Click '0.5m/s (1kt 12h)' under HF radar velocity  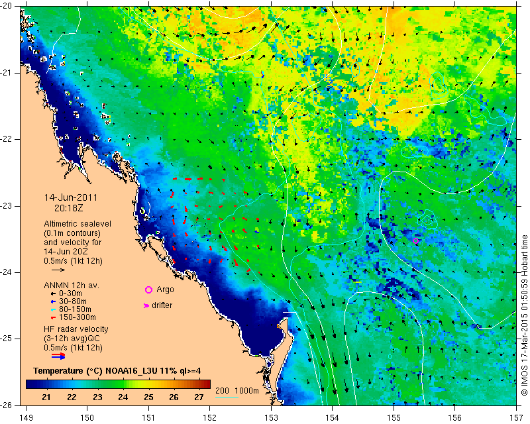pyautogui.click(x=73, y=348)
